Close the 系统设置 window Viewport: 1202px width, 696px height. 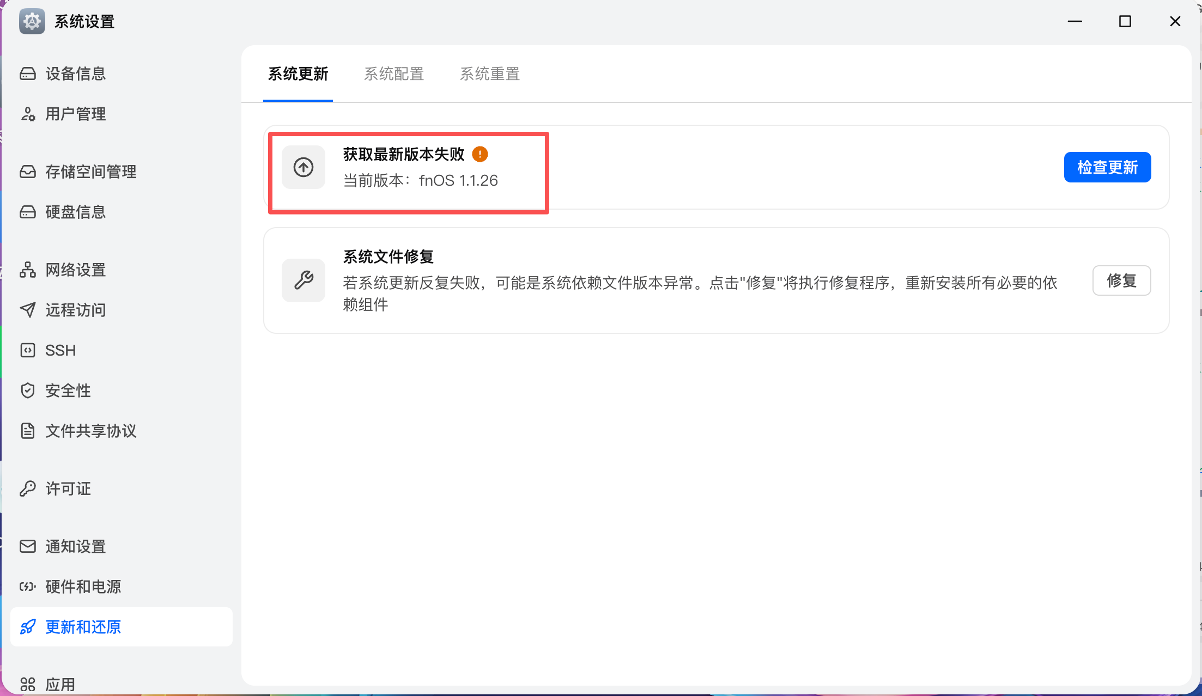point(1175,21)
